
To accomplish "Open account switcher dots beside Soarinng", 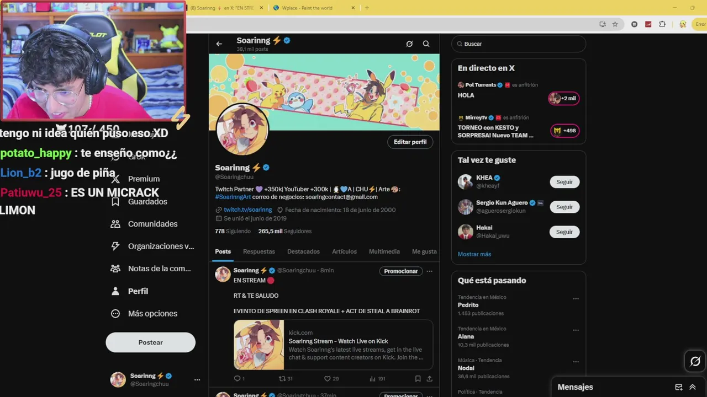I will pos(197,380).
